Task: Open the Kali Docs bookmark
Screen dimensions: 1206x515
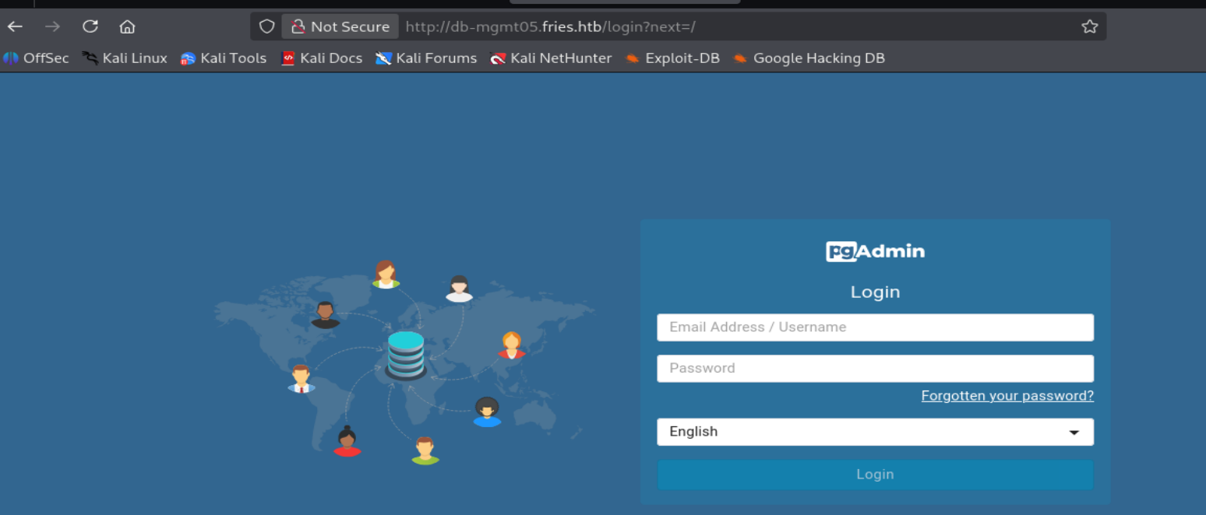Action: click(322, 58)
